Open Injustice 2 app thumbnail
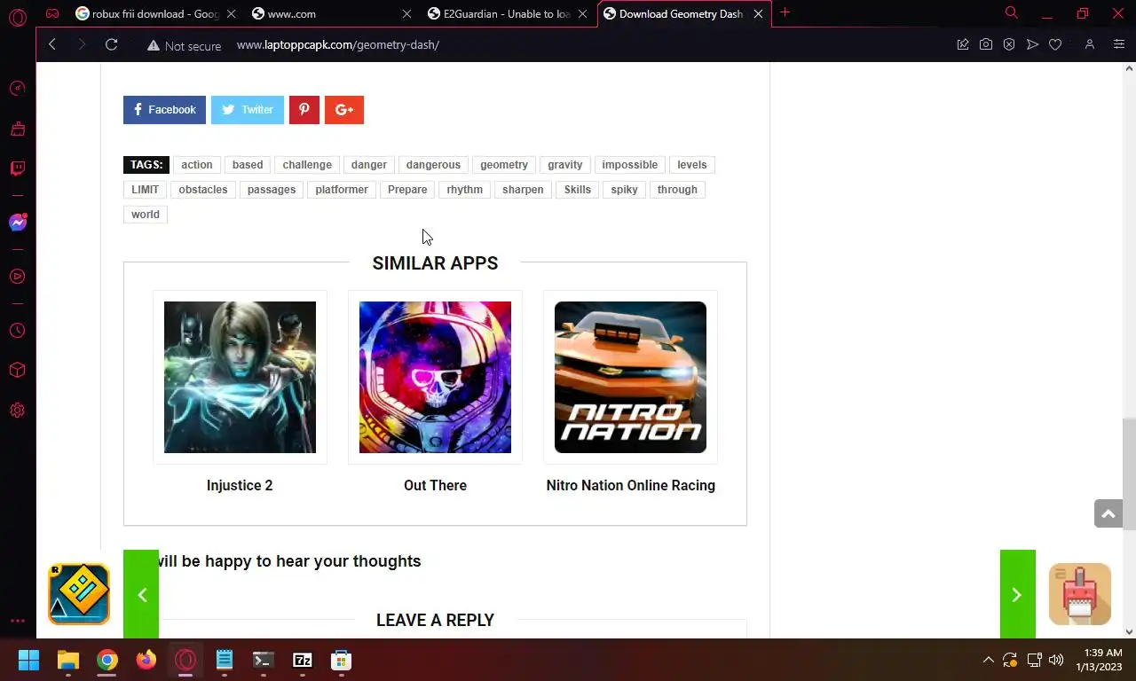The image size is (1136, 681). coord(240,377)
